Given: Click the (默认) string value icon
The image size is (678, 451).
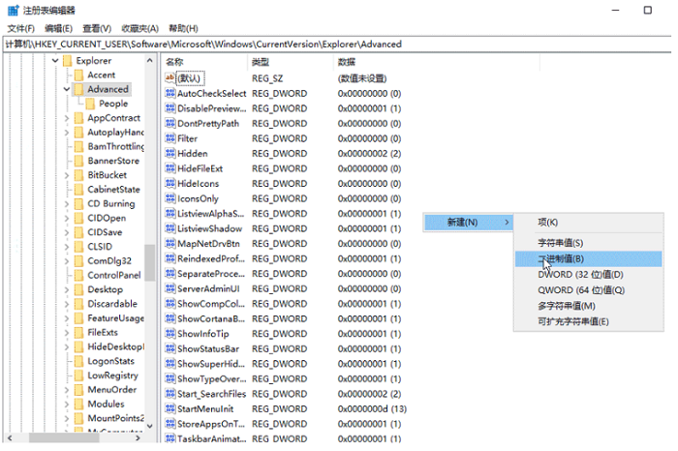Looking at the screenshot, I should point(170,78).
